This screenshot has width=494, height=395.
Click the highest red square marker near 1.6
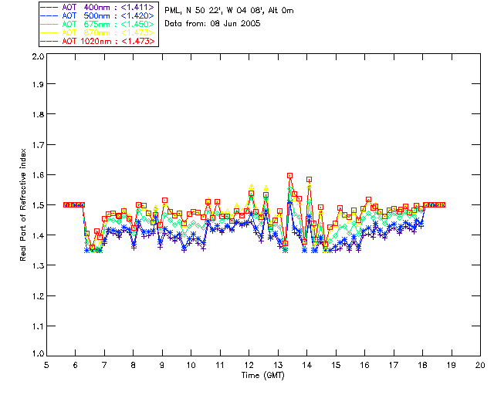click(x=290, y=175)
